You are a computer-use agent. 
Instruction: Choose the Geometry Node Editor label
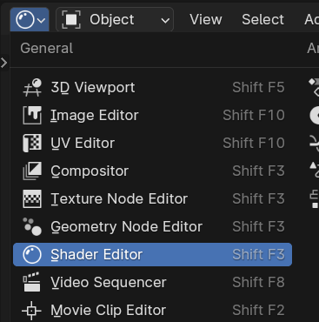click(x=126, y=226)
